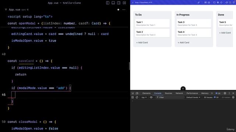Open the Task 2 card
236x132 pixels.
point(152,33)
